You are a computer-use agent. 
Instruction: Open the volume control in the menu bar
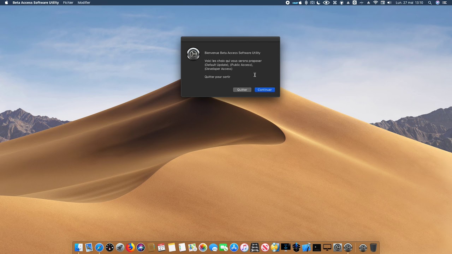click(389, 2)
